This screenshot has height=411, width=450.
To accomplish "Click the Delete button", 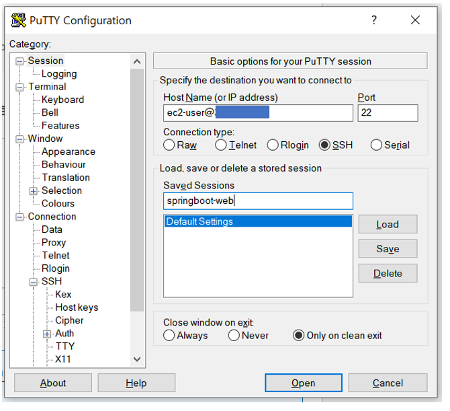I will pyautogui.click(x=388, y=273).
